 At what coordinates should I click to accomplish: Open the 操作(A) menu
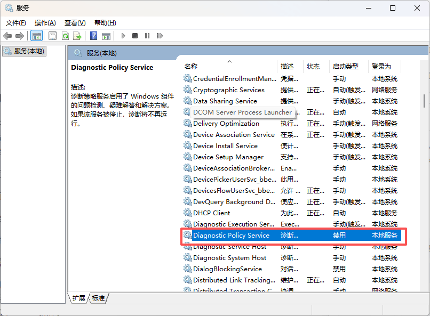pos(45,23)
